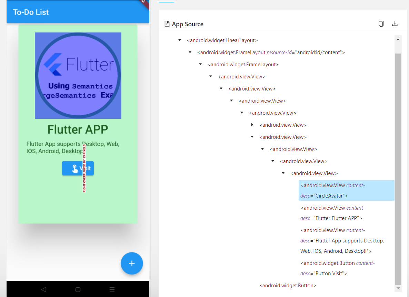Screen dimensions: 409x297
Task: Collapse the FrameLayout android:id/content node
Action: [x=190, y=52]
